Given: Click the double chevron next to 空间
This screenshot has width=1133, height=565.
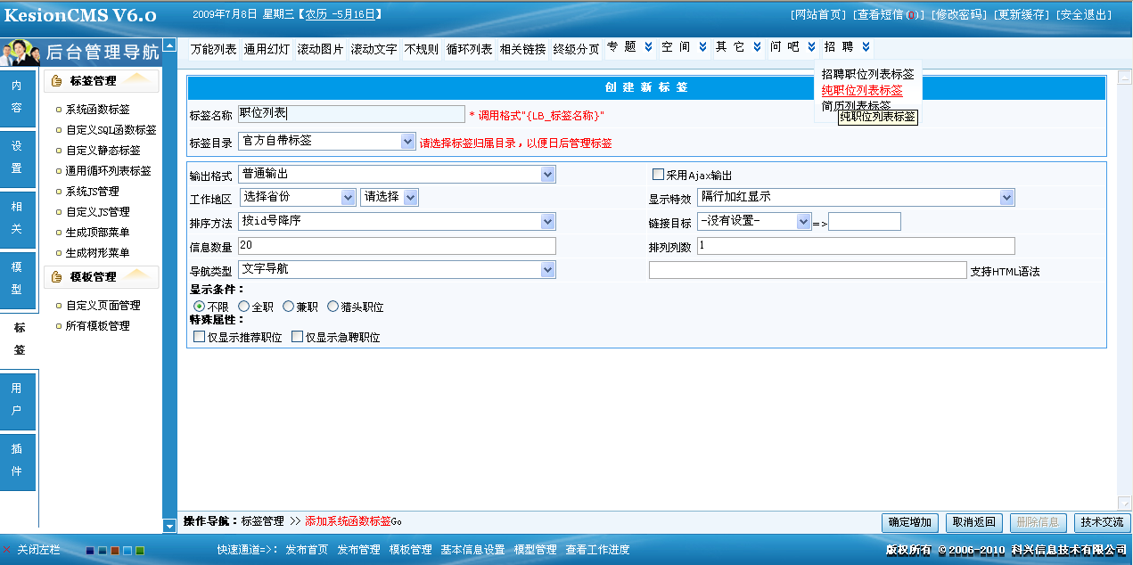Looking at the screenshot, I should (702, 47).
